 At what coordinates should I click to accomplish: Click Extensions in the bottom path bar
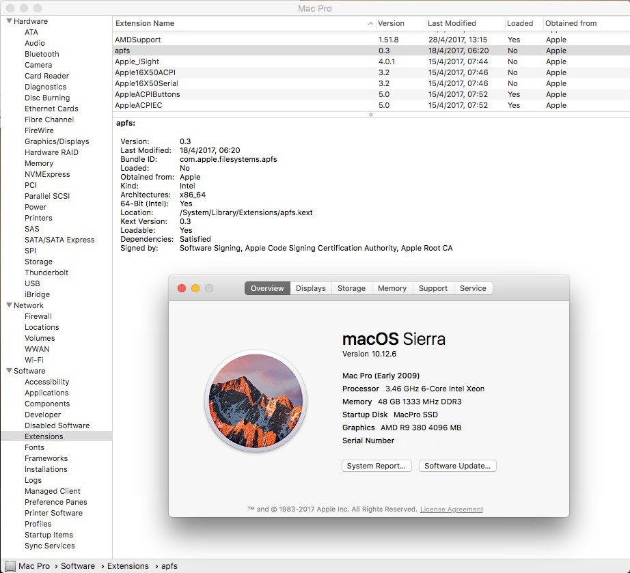click(x=128, y=565)
